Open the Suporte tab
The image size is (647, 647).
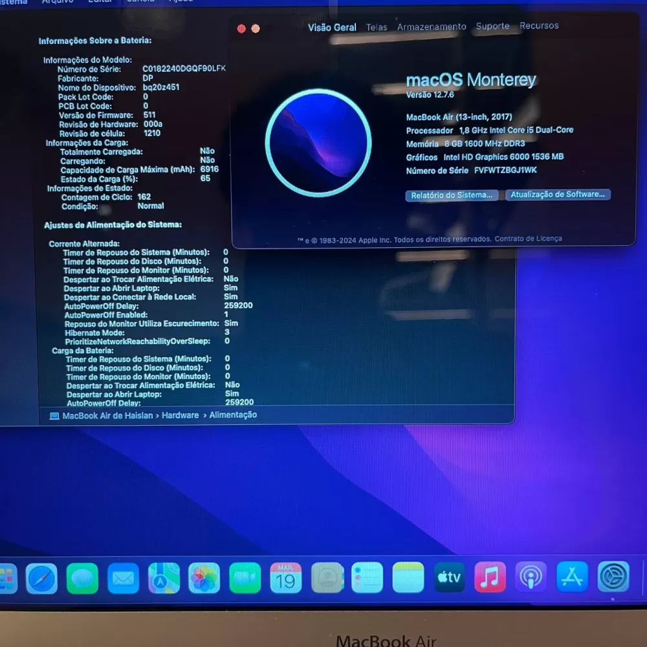click(492, 26)
